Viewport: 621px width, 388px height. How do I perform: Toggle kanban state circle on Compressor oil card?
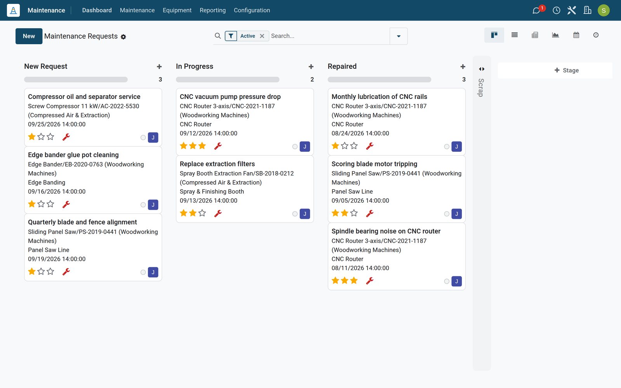[x=143, y=137]
